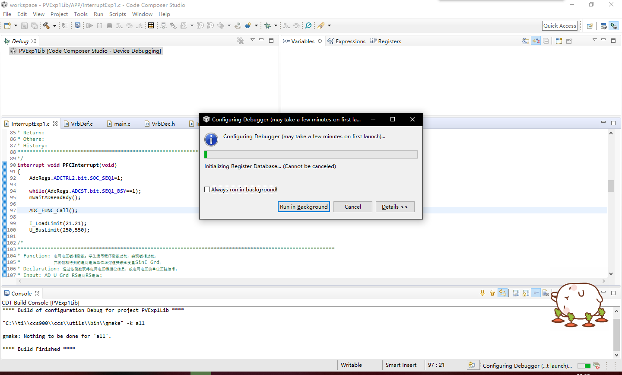The width and height of the screenshot is (622, 375).
Task: Close the InterruptExp1.c editor tab
Action: 55,124
